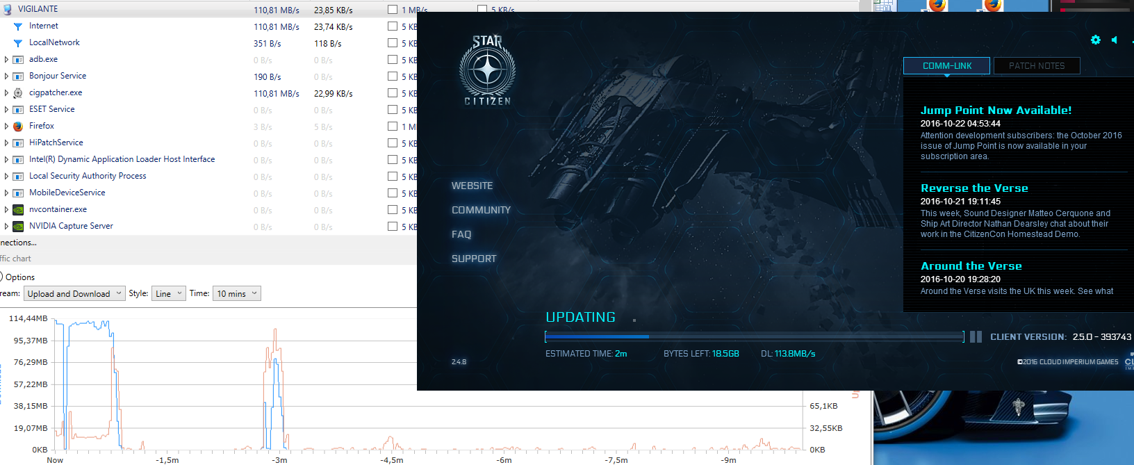The height and width of the screenshot is (465, 1134).
Task: Expand the adb.exe tree row
Action: (x=6, y=60)
